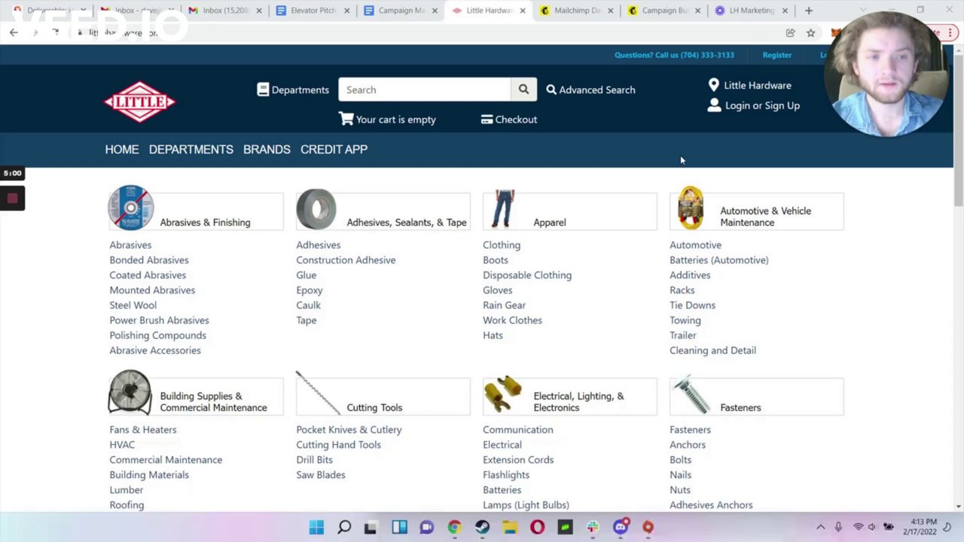Switch to the Elevator Pitch tab

[x=314, y=11]
